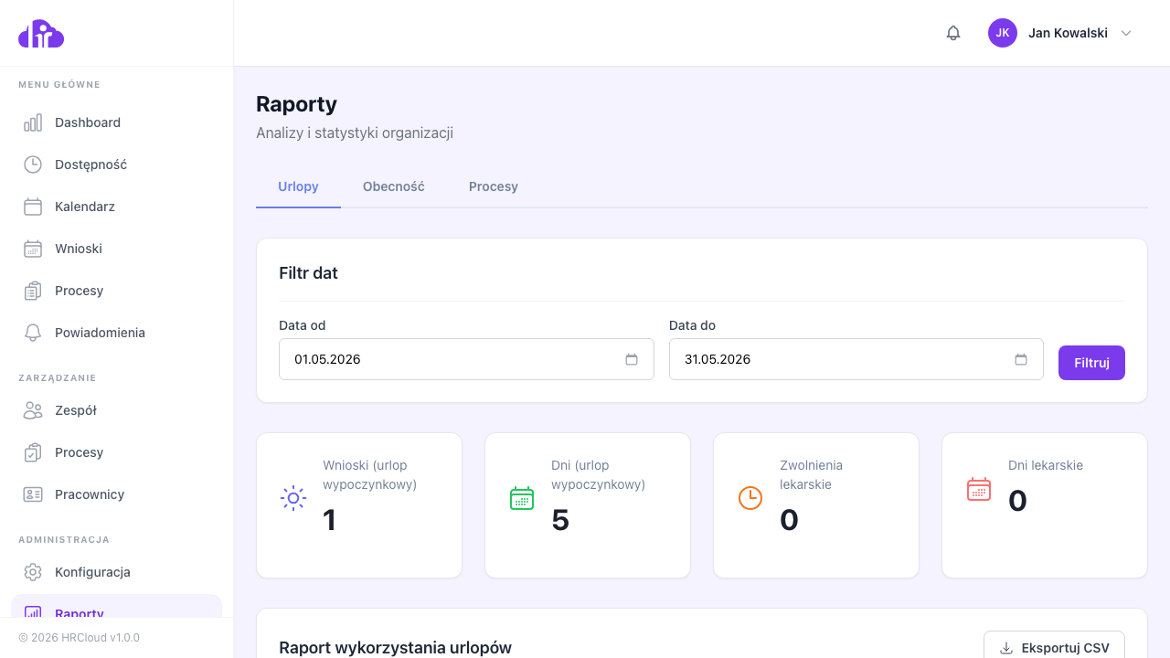Viewport: 1170px width, 658px height.
Task: Click the Dashboard bar chart icon
Action: coord(33,122)
